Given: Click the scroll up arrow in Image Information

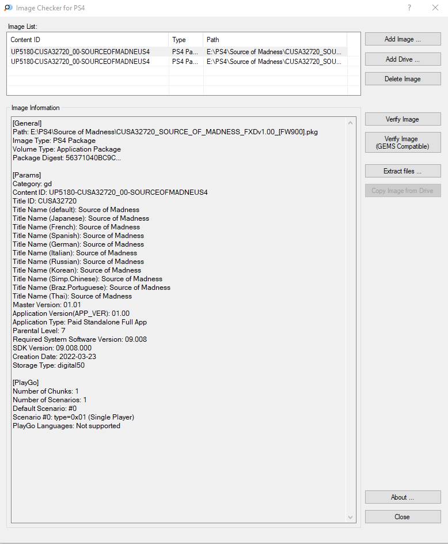Looking at the screenshot, I should pyautogui.click(x=350, y=123).
